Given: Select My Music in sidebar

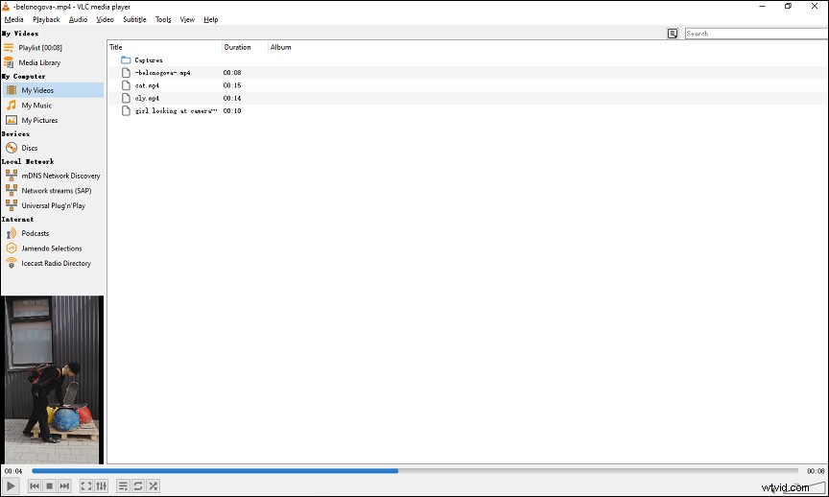Looking at the screenshot, I should [x=36, y=106].
